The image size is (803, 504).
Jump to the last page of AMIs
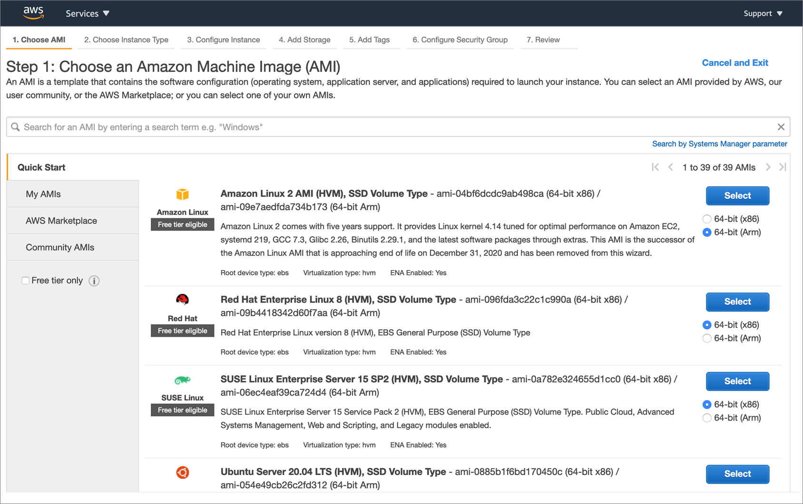[783, 167]
